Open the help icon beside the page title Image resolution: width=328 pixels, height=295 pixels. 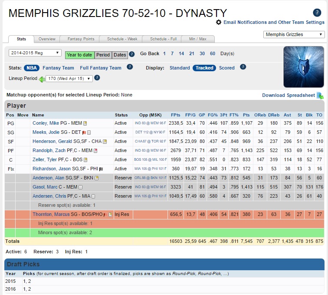click(x=317, y=13)
